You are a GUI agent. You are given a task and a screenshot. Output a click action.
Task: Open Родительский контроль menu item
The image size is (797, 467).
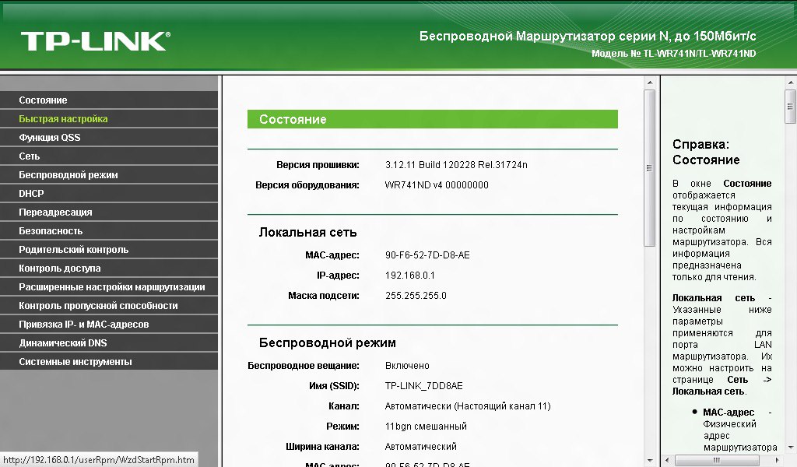tap(109, 250)
